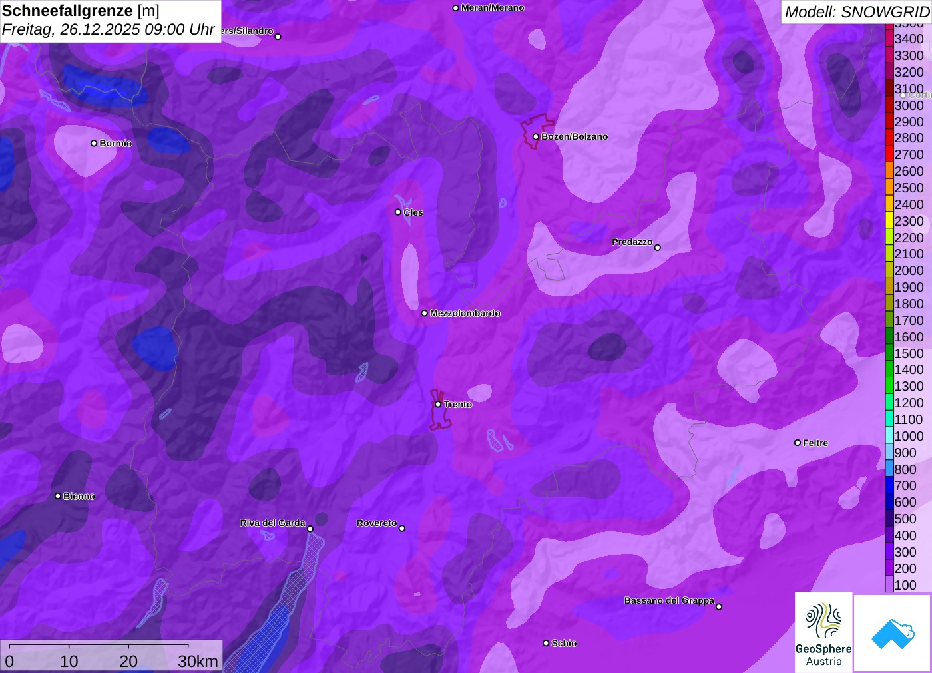Click the Predazzo location marker
This screenshot has height=673, width=932.
[x=658, y=248]
